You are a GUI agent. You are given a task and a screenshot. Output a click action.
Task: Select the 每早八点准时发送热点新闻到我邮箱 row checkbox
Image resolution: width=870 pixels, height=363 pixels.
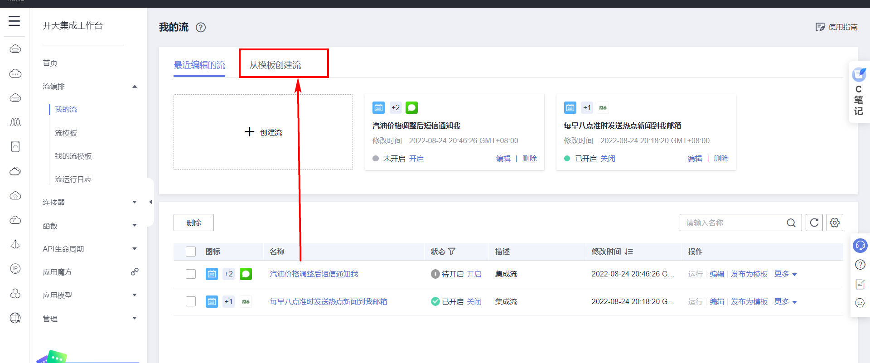(x=191, y=302)
